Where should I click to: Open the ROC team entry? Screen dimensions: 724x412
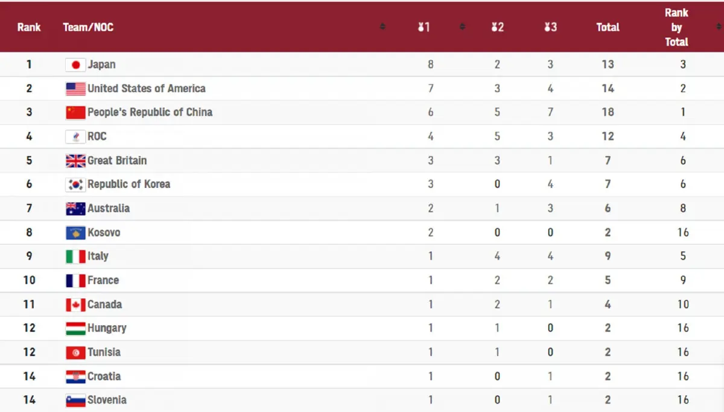click(x=97, y=136)
